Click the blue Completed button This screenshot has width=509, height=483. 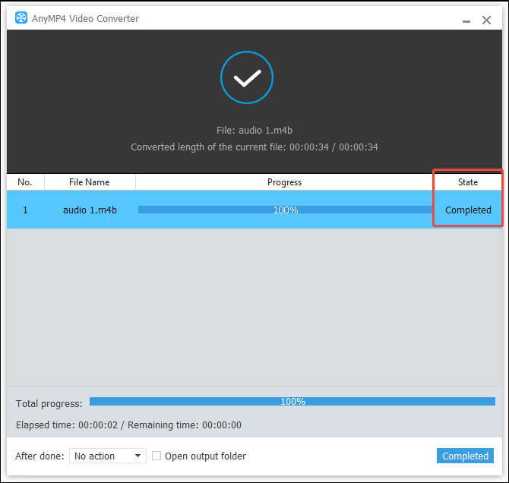465,456
